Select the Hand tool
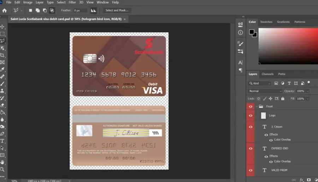Image resolution: width=318 pixels, height=182 pixels. 2,162
